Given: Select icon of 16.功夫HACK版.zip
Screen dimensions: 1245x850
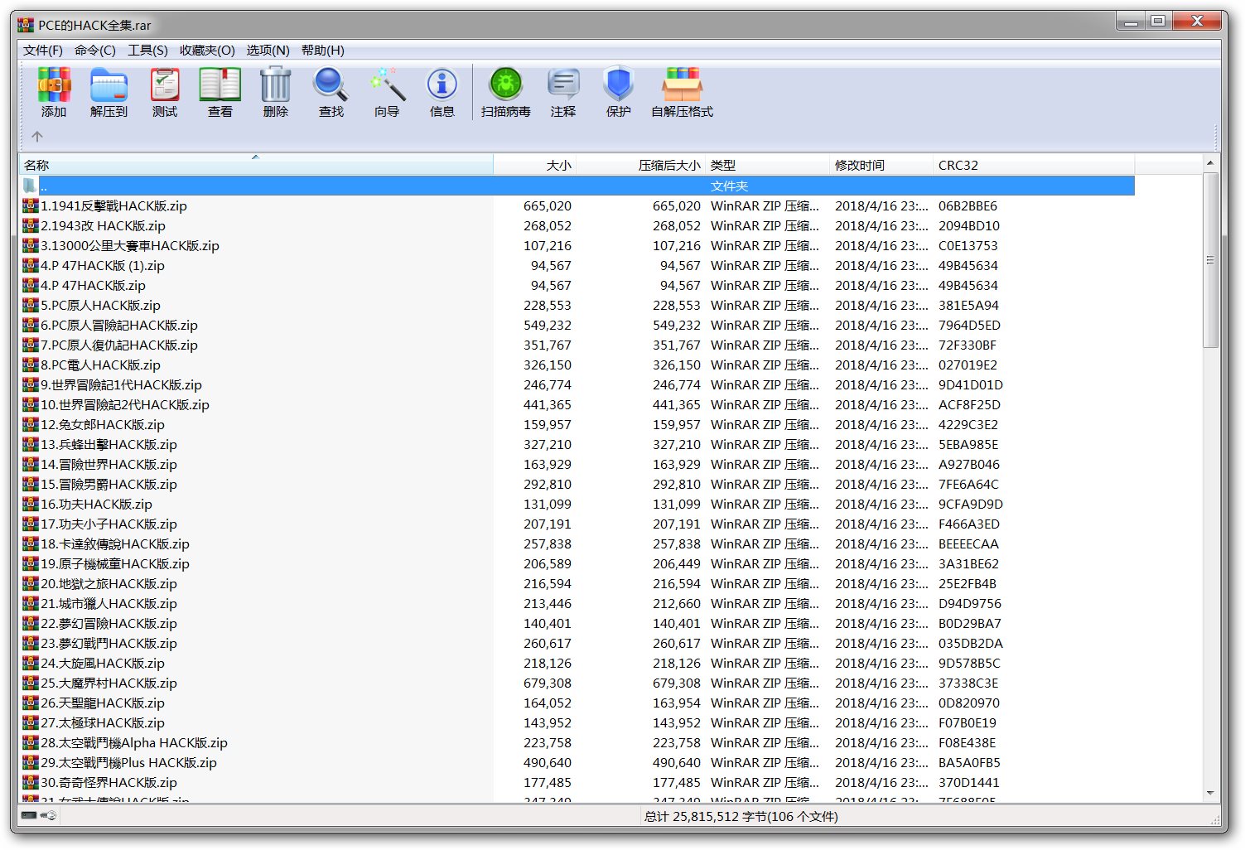Looking at the screenshot, I should point(31,504).
